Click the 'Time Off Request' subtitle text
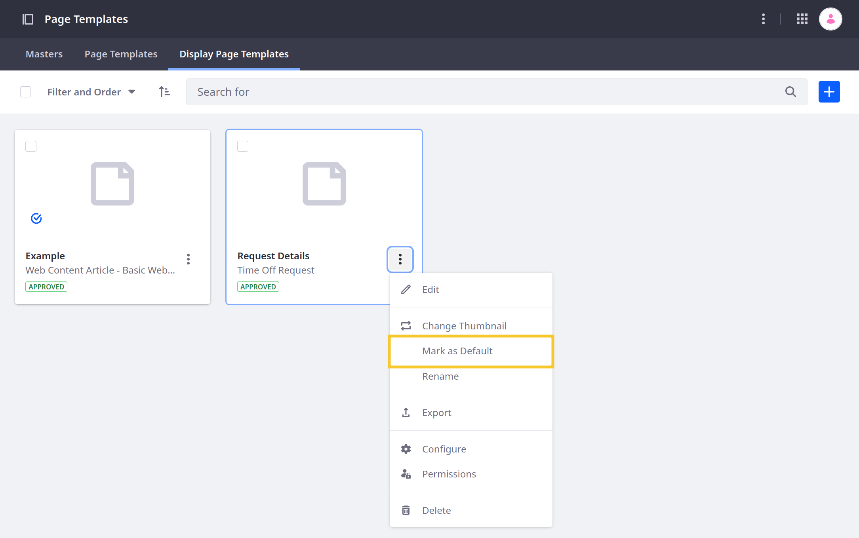The image size is (859, 538). pos(276,270)
